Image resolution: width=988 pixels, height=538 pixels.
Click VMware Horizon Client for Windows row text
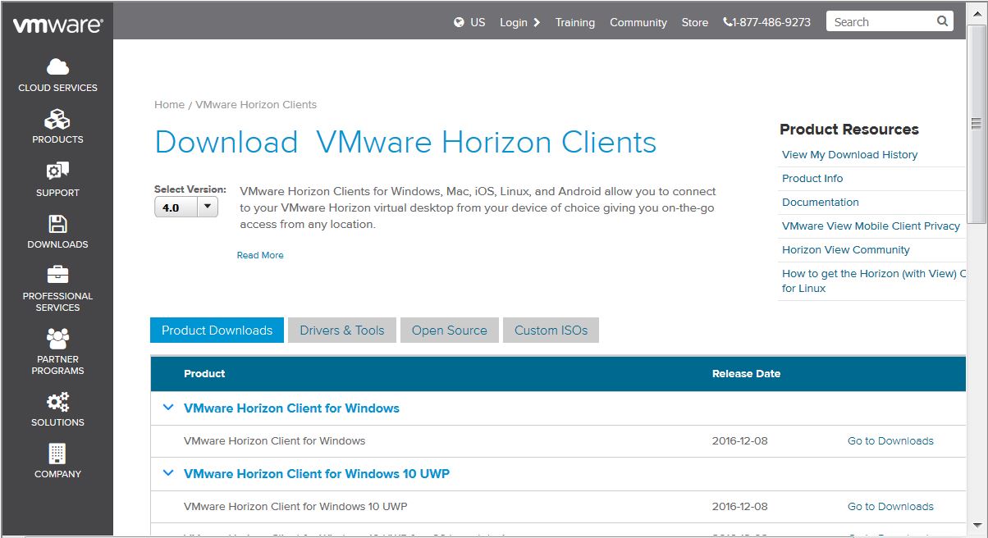(x=274, y=440)
